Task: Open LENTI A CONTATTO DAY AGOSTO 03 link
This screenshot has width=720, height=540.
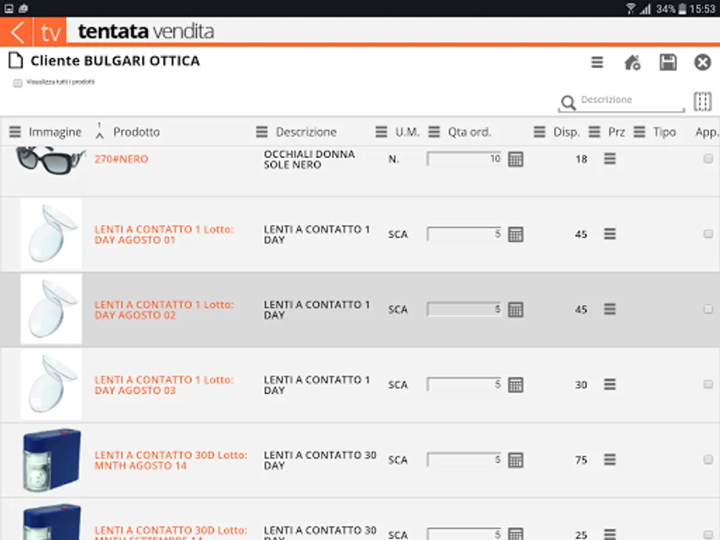Action: coord(164,385)
